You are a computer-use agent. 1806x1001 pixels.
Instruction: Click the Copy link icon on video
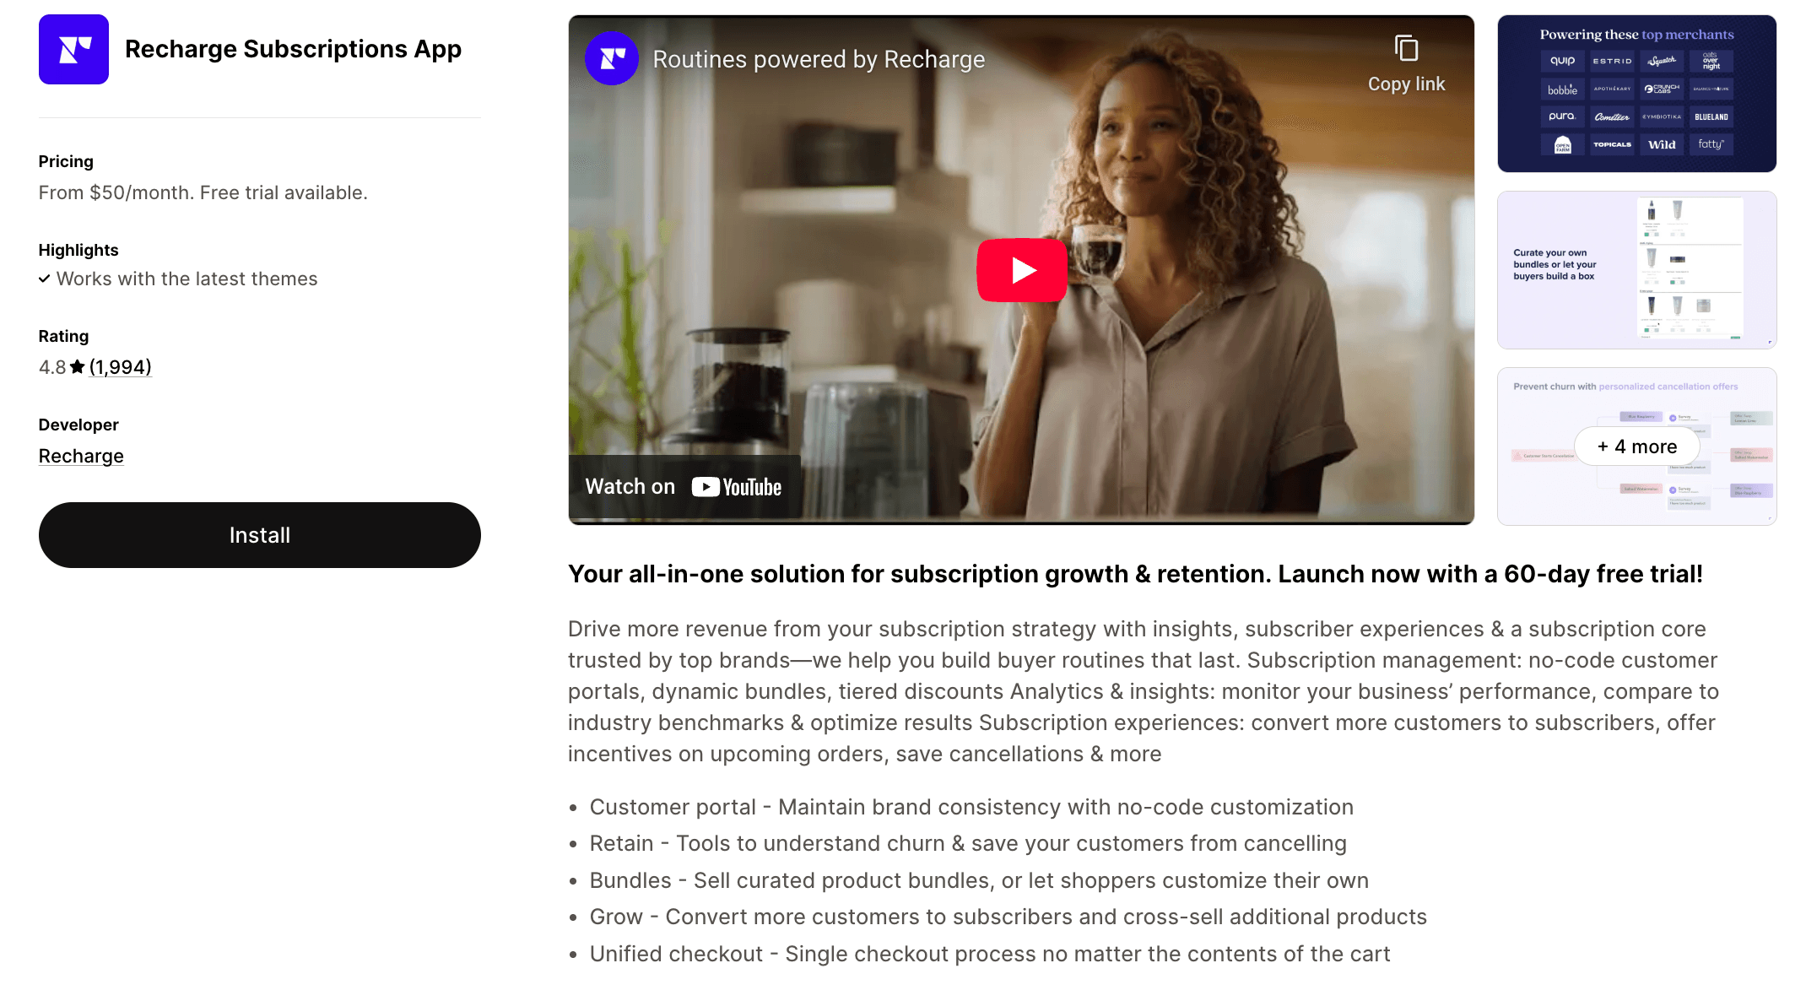[1406, 48]
